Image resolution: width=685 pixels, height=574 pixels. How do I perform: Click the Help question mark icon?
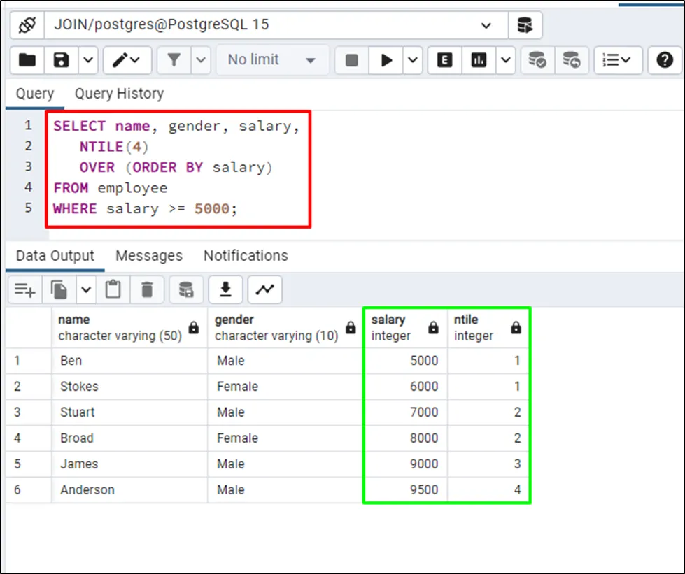click(x=664, y=60)
